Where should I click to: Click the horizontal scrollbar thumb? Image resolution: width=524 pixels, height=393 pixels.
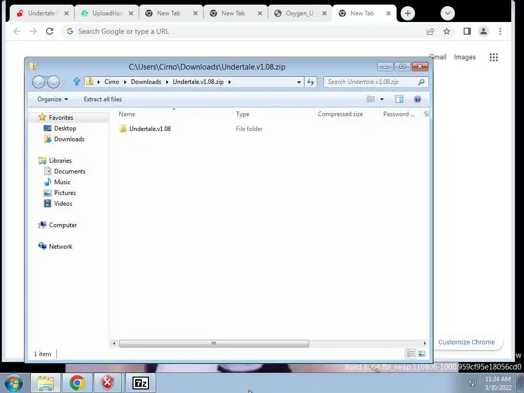click(214, 343)
